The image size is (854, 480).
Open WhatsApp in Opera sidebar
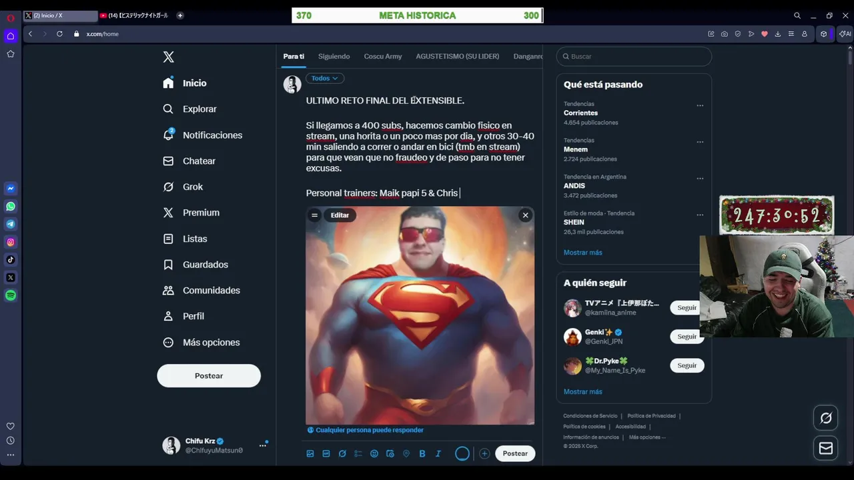(x=11, y=207)
